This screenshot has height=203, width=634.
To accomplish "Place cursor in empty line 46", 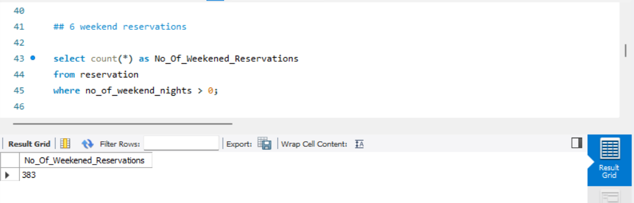I will click(152, 107).
